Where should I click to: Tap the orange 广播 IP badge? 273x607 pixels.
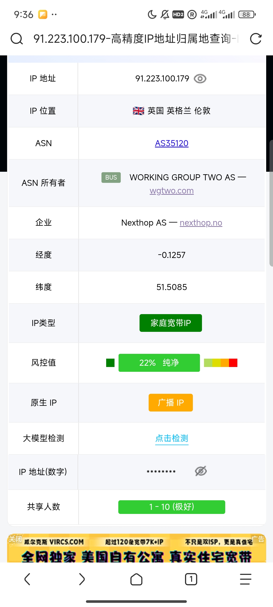tap(170, 403)
